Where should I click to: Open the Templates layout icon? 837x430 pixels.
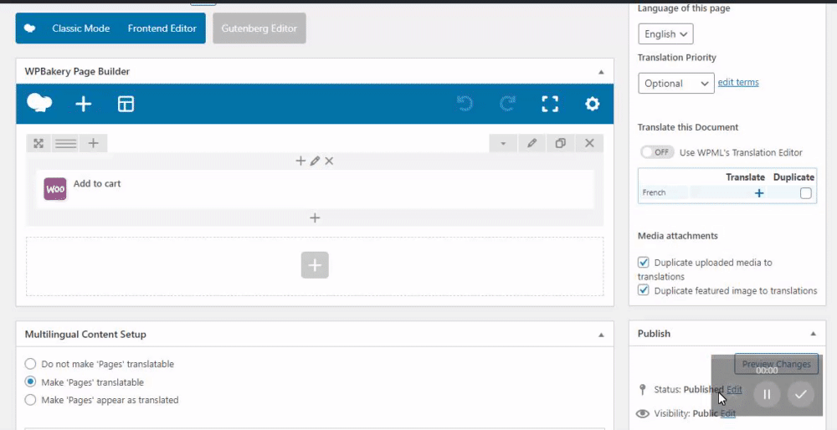pos(126,104)
